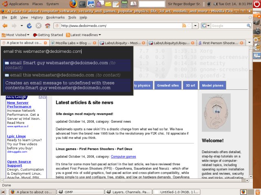Open the Tools menu
This screenshot has height=195, width=261.
coord(72,17)
